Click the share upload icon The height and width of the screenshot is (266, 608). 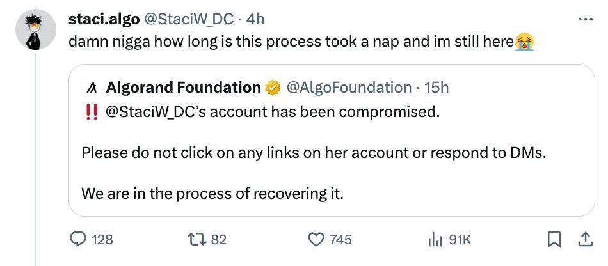tap(584, 239)
